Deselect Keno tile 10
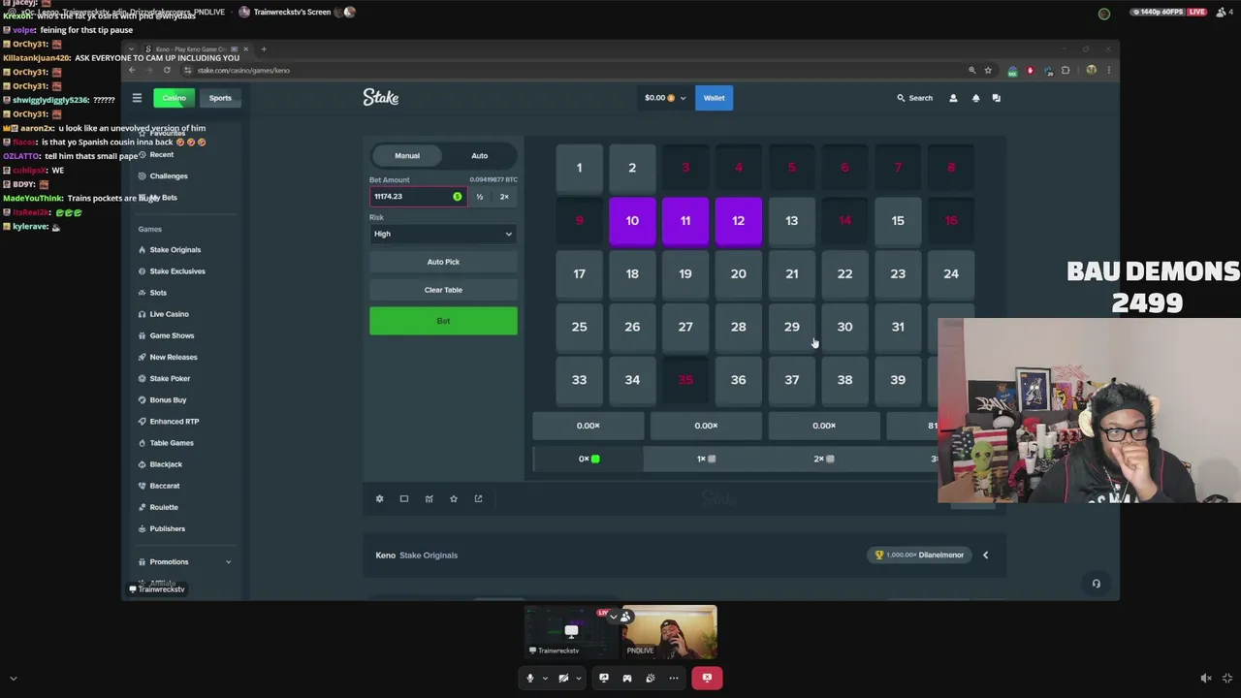1241x698 pixels. coord(632,221)
